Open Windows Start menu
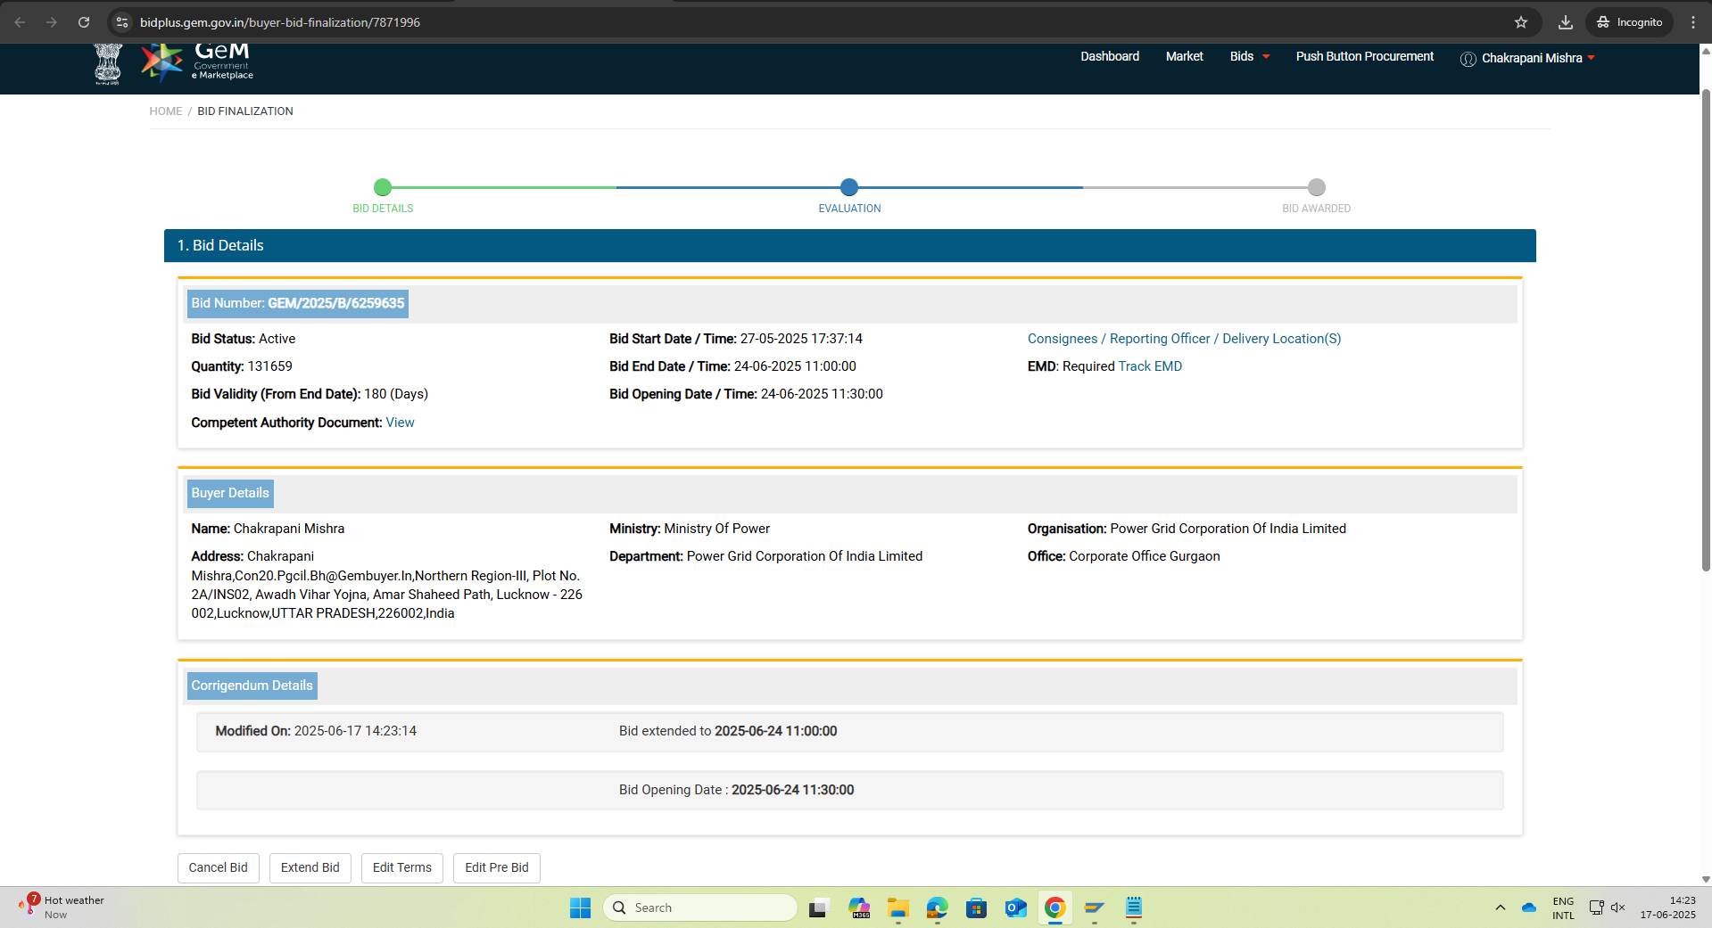This screenshot has height=928, width=1712. point(580,907)
